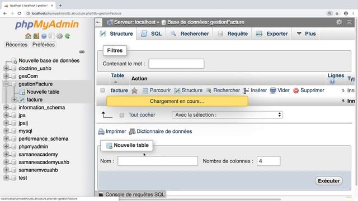
Task: Click the Préférées button
Action: coord(44,45)
